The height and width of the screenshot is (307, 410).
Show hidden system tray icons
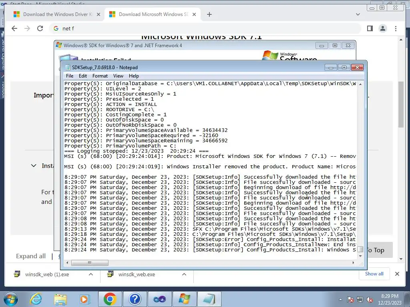tap(340, 300)
